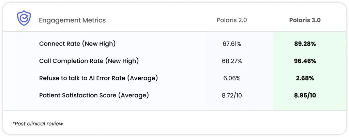Click the 8.72/10 satisfaction score

point(232,96)
